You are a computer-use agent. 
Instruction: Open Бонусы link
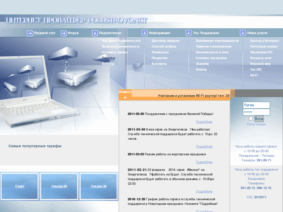pos(108,64)
